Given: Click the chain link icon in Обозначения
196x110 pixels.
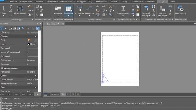Looking at the screenshot, I should pyautogui.click(x=111, y=15).
